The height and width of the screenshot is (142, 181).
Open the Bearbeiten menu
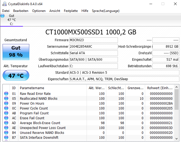tap(21, 11)
